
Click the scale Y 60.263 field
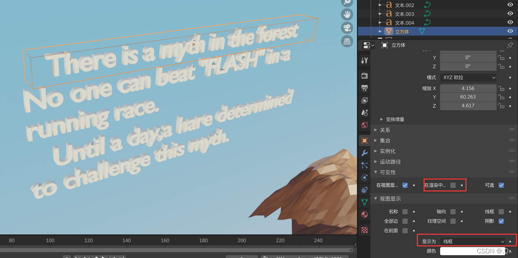point(468,97)
